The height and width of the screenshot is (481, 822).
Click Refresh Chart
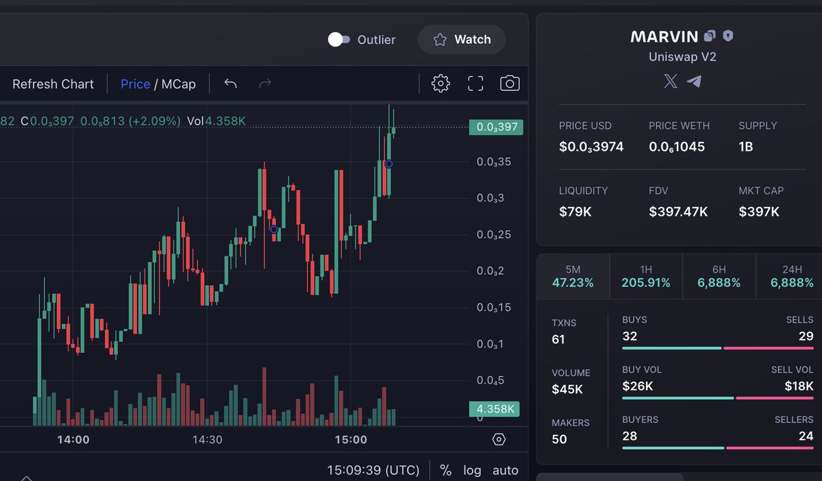pos(53,84)
